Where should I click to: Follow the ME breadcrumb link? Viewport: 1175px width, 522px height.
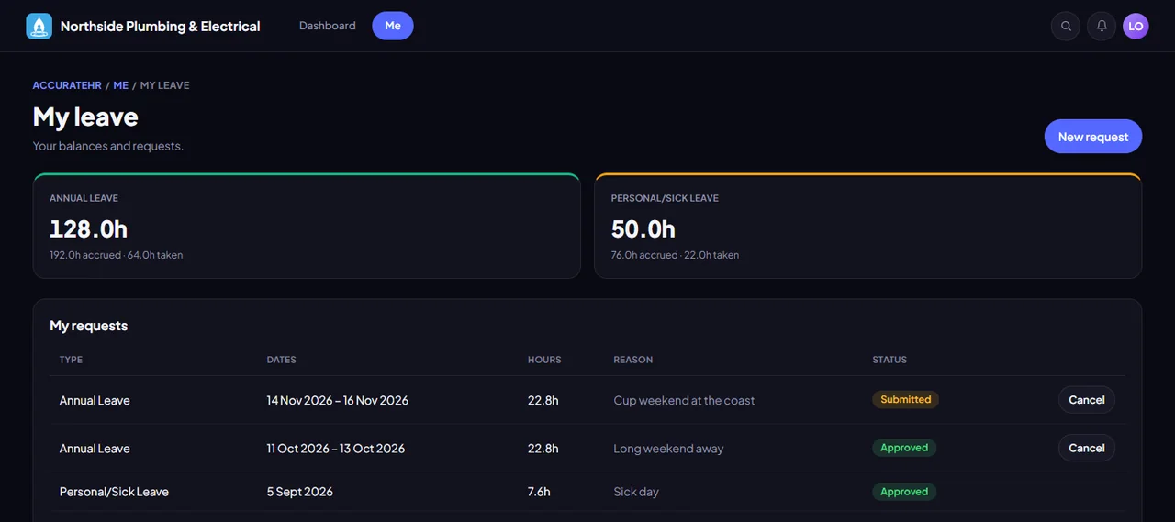coord(121,85)
